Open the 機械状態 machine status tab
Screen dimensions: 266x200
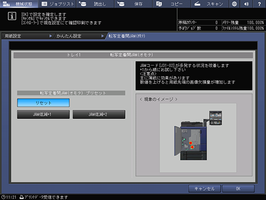pos(19,4)
